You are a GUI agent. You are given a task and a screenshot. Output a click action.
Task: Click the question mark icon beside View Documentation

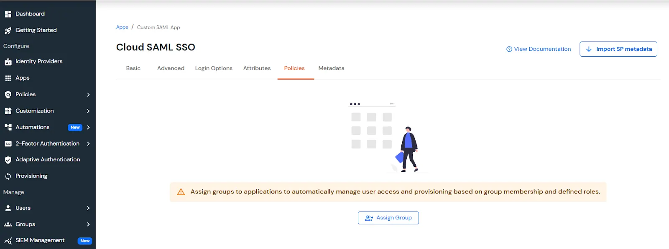tap(509, 49)
